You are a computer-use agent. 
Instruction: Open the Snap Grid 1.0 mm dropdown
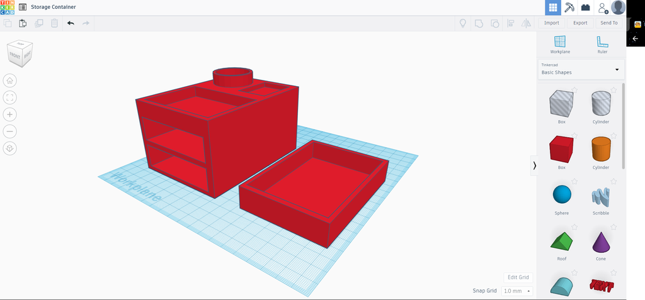click(x=517, y=291)
